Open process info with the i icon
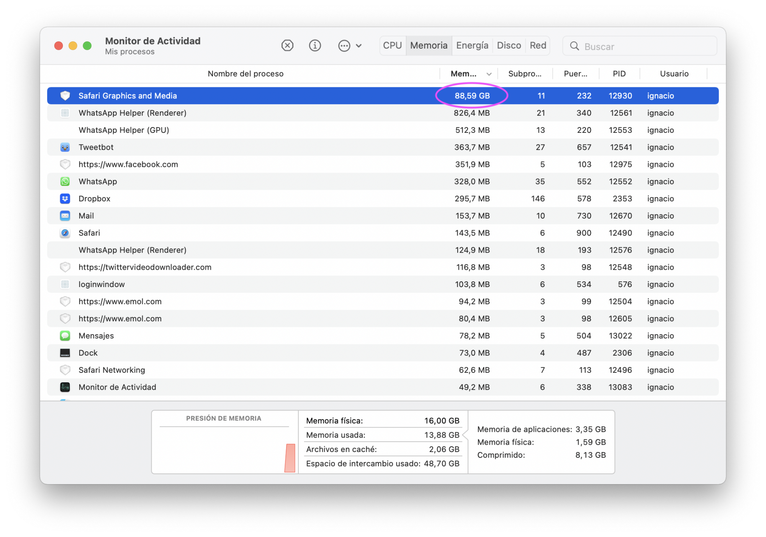 tap(315, 46)
